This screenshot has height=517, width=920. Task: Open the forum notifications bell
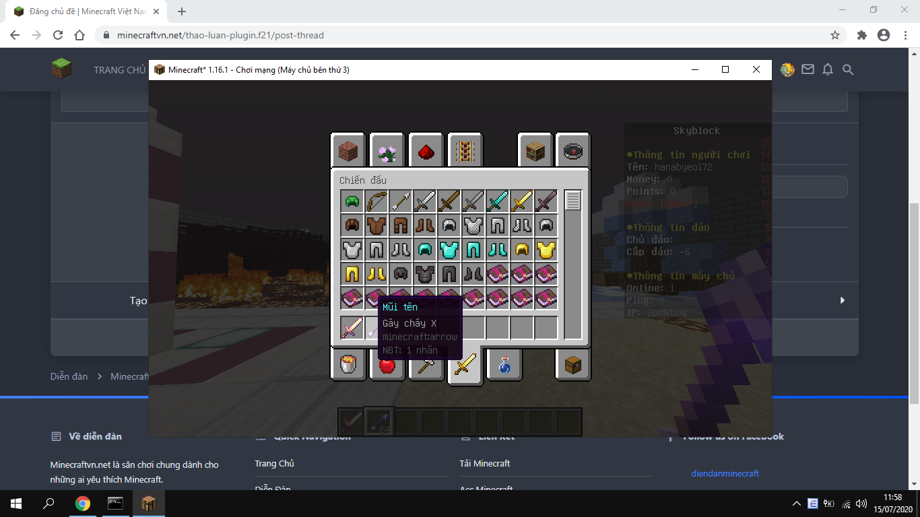828,69
